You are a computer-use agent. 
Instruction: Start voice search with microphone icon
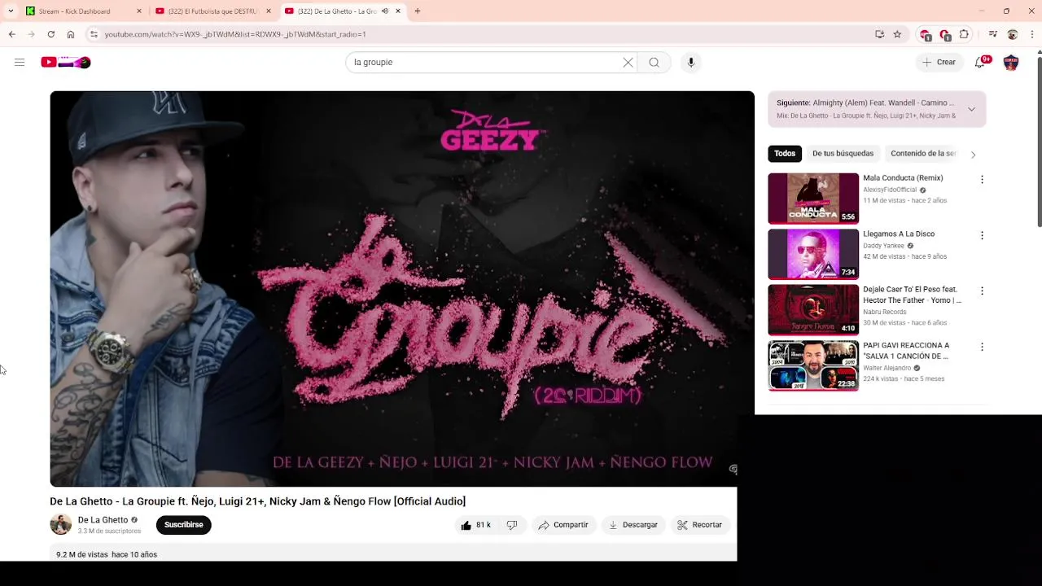(x=690, y=62)
